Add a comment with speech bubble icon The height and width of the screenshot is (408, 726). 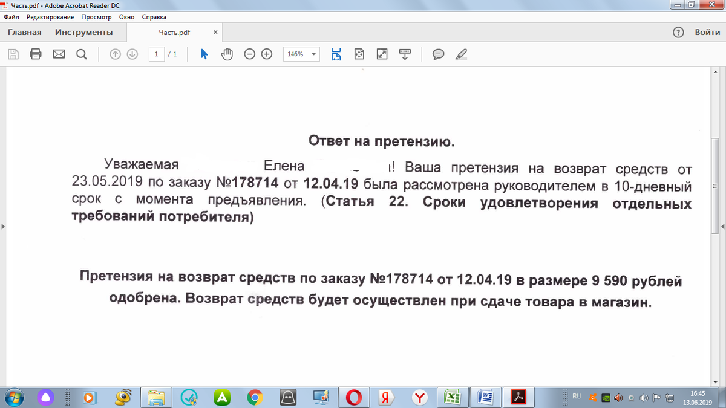click(439, 54)
